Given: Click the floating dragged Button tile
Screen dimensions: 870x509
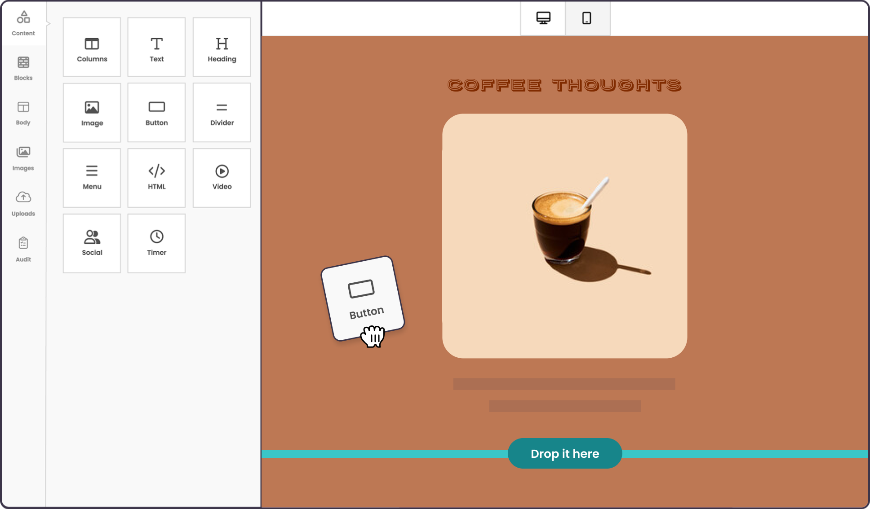Looking at the screenshot, I should [x=363, y=298].
